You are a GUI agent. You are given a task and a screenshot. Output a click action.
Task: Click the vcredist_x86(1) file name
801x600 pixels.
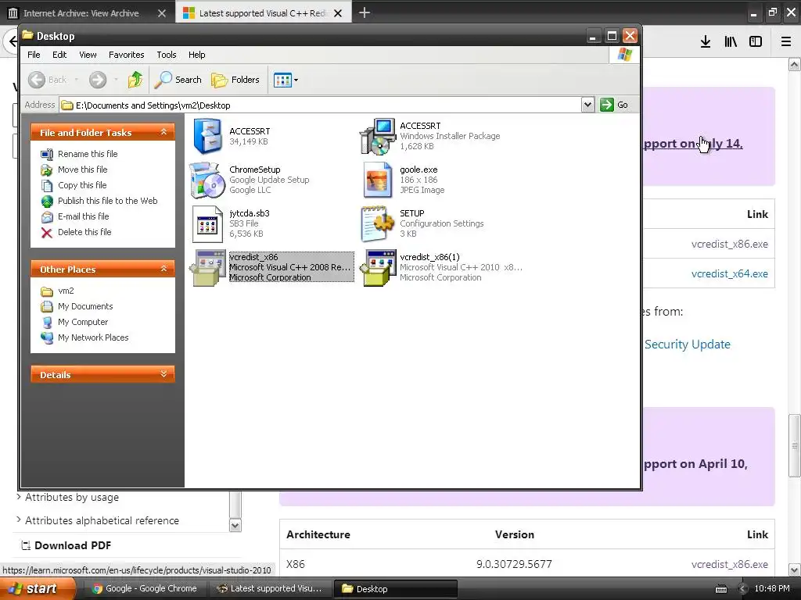(x=429, y=257)
